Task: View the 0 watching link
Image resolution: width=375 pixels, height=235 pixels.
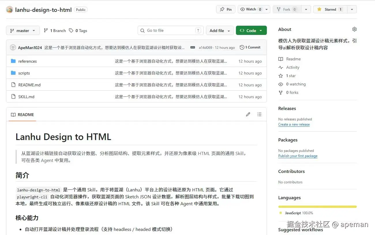Action: click(292, 84)
